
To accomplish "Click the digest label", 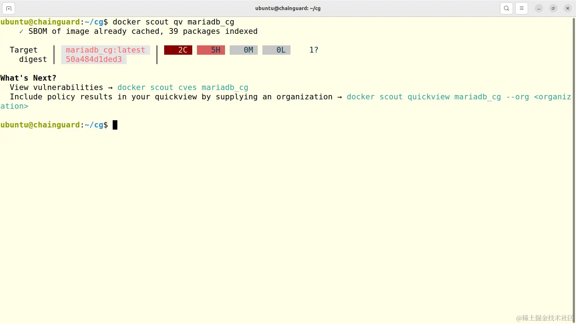I will [x=33, y=59].
